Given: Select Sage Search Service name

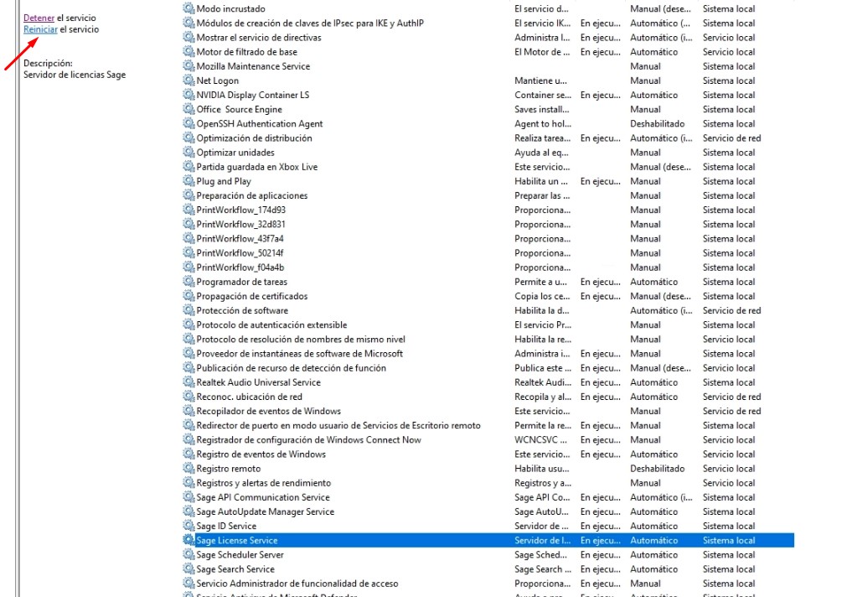Looking at the screenshot, I should click(x=235, y=569).
